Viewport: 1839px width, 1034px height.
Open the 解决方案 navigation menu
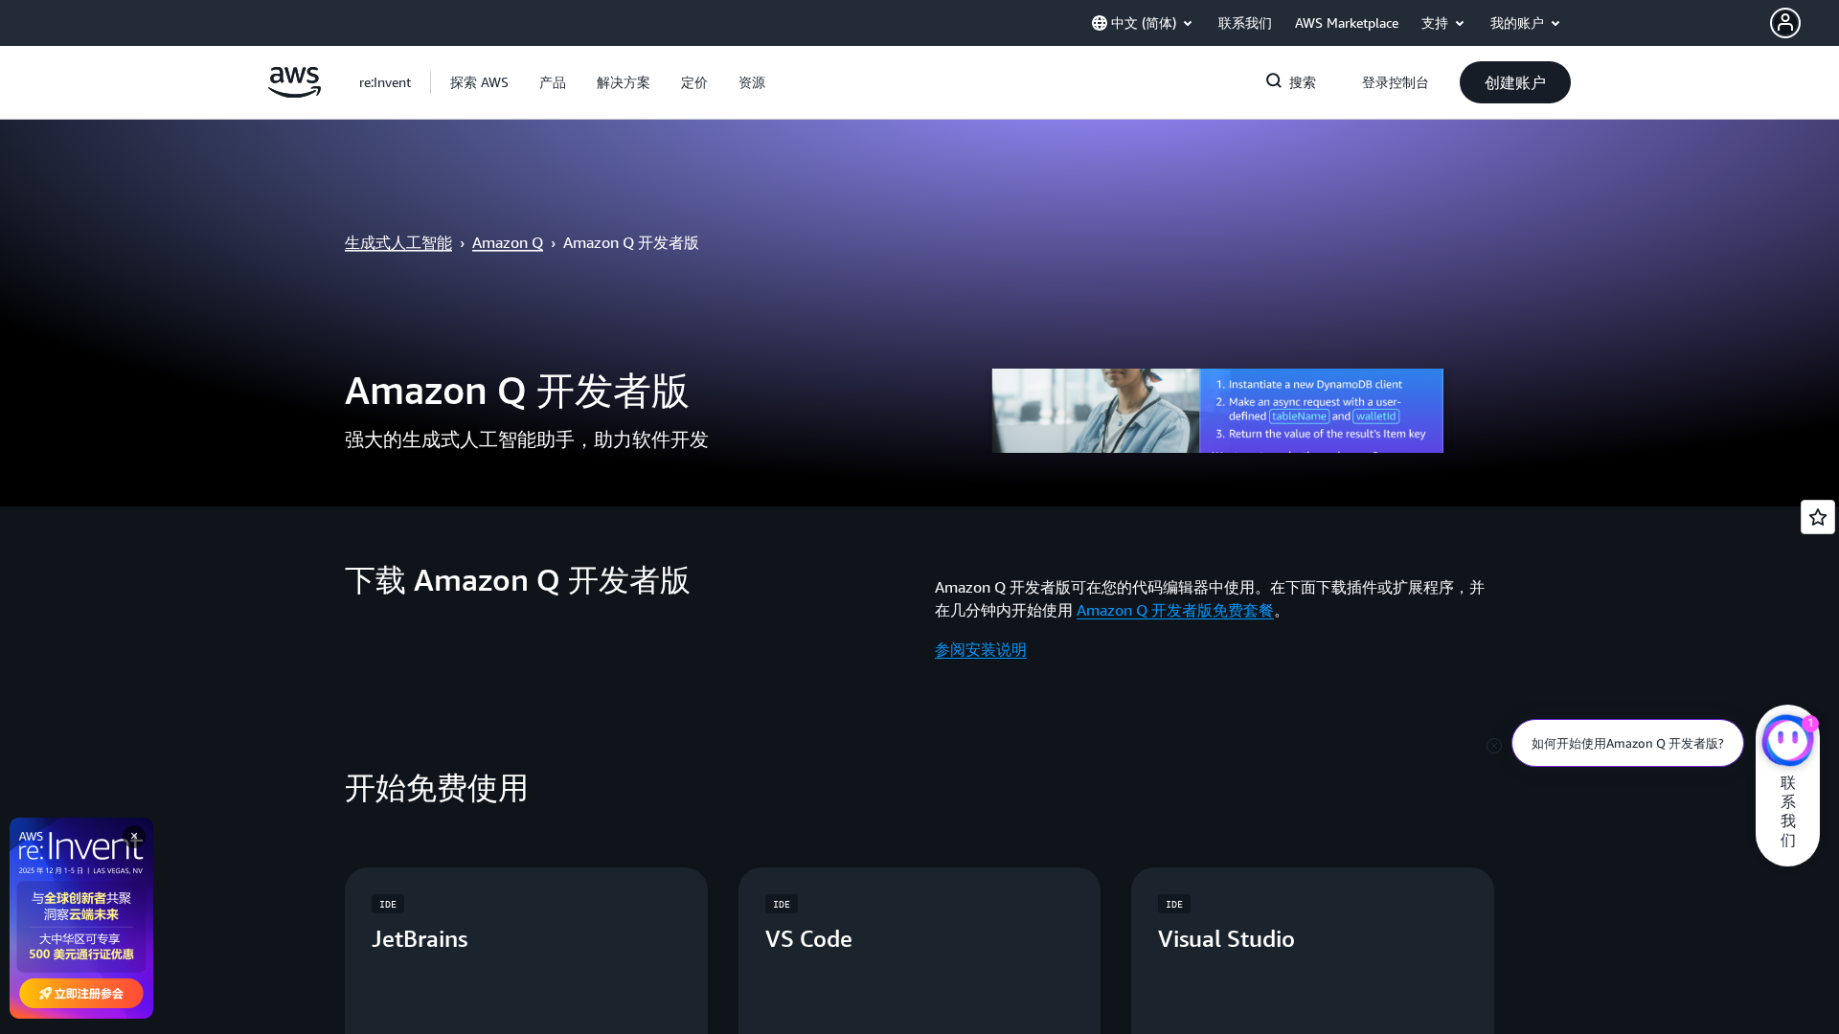coord(624,82)
